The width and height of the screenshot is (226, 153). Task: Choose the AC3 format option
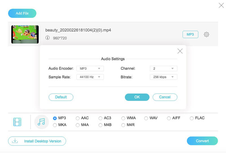tap(100, 118)
